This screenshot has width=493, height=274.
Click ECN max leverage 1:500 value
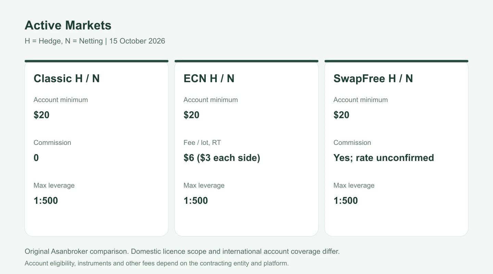[195, 200]
